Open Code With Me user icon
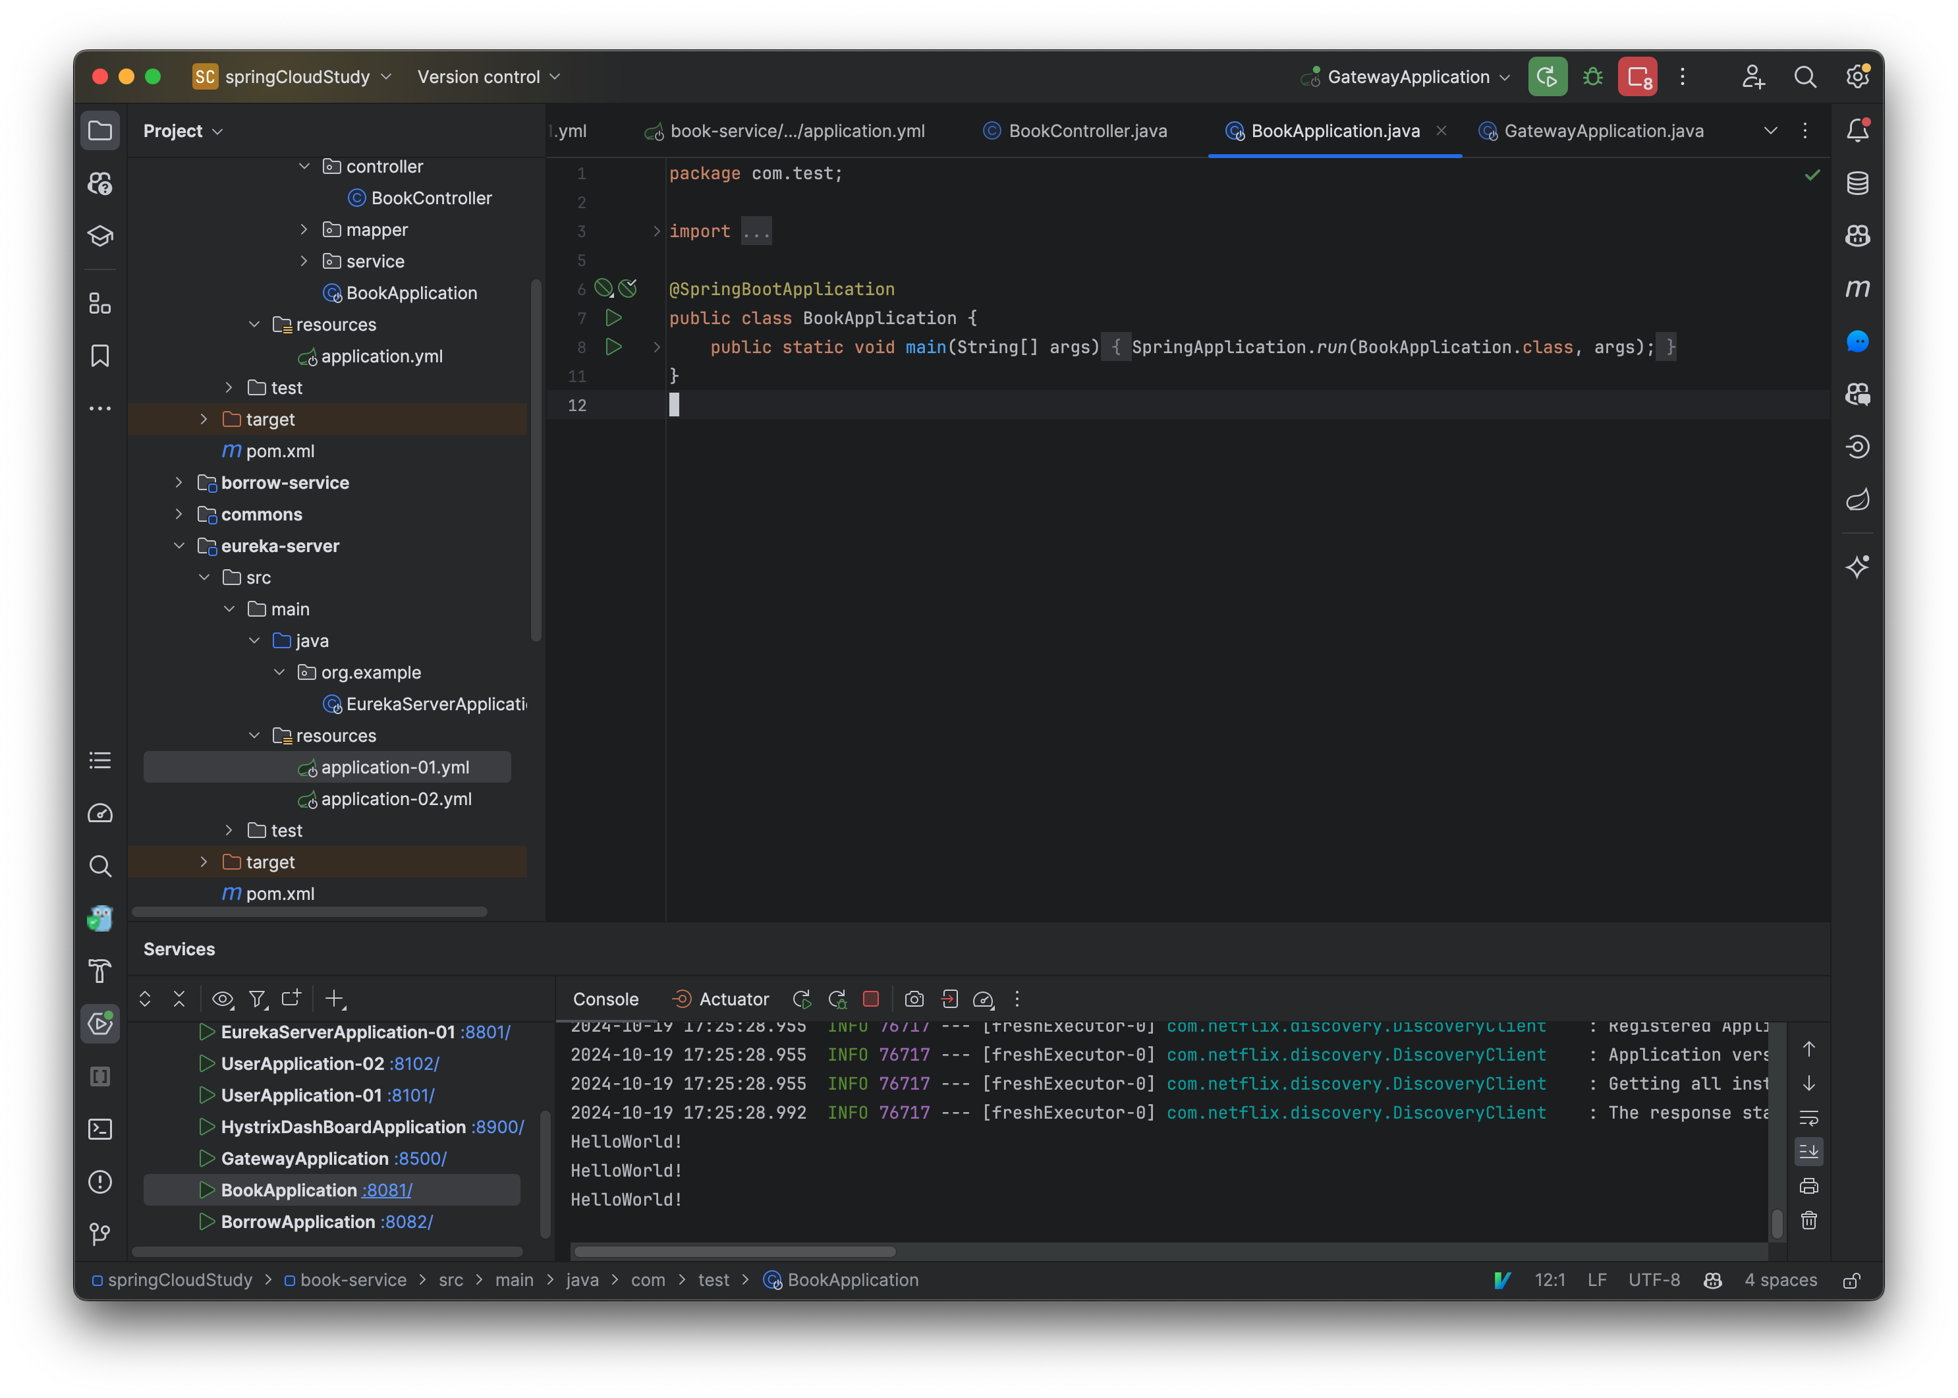This screenshot has width=1958, height=1398. click(x=1753, y=76)
